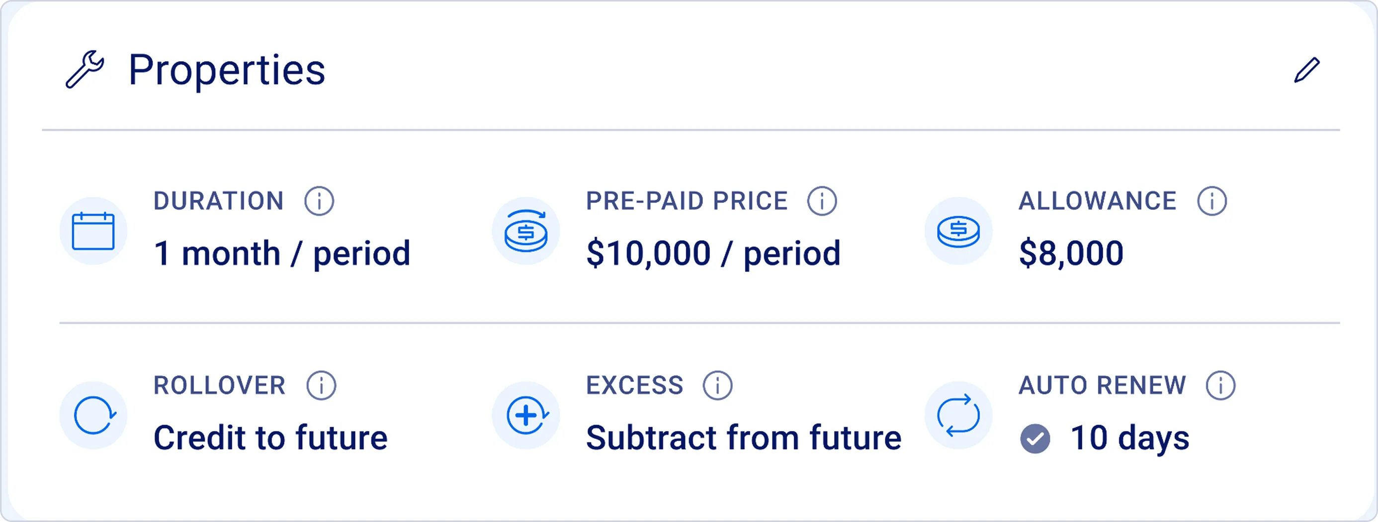The width and height of the screenshot is (1378, 522).
Task: Click the pencil edit icon
Action: (1307, 70)
